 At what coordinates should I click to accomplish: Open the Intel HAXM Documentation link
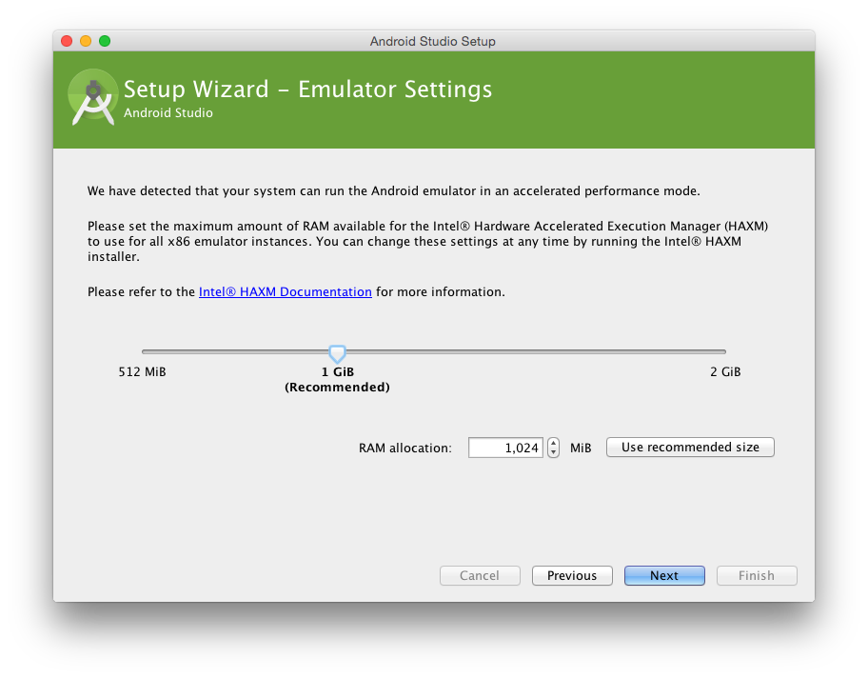click(286, 292)
